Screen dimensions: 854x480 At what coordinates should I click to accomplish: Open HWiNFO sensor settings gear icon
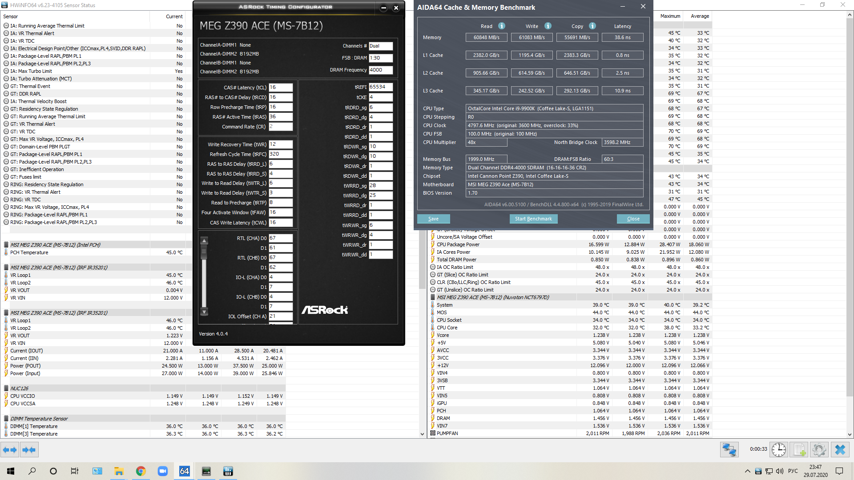point(819,450)
